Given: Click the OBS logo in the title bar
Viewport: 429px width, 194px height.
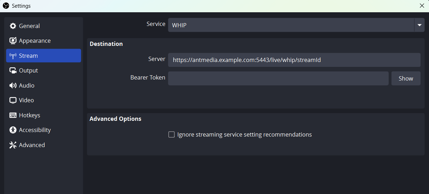Looking at the screenshot, I should [6, 6].
